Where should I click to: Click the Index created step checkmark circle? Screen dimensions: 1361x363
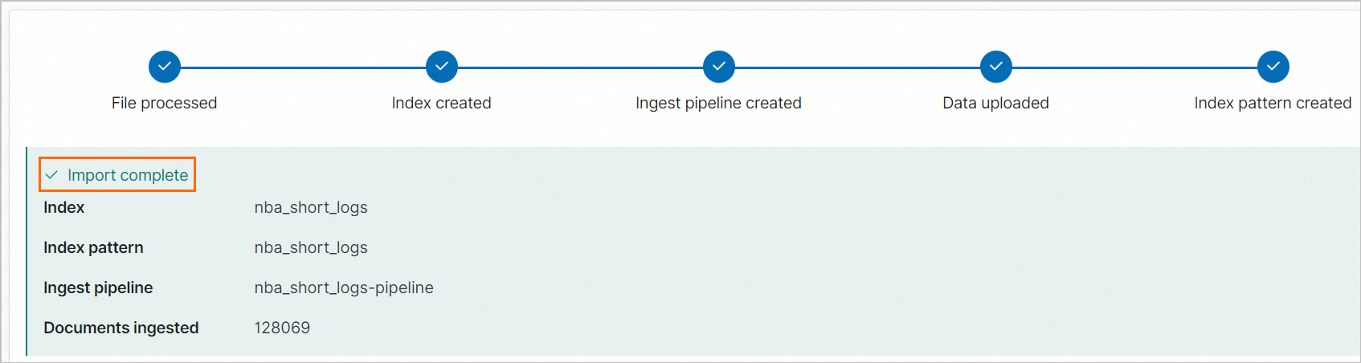coord(442,67)
